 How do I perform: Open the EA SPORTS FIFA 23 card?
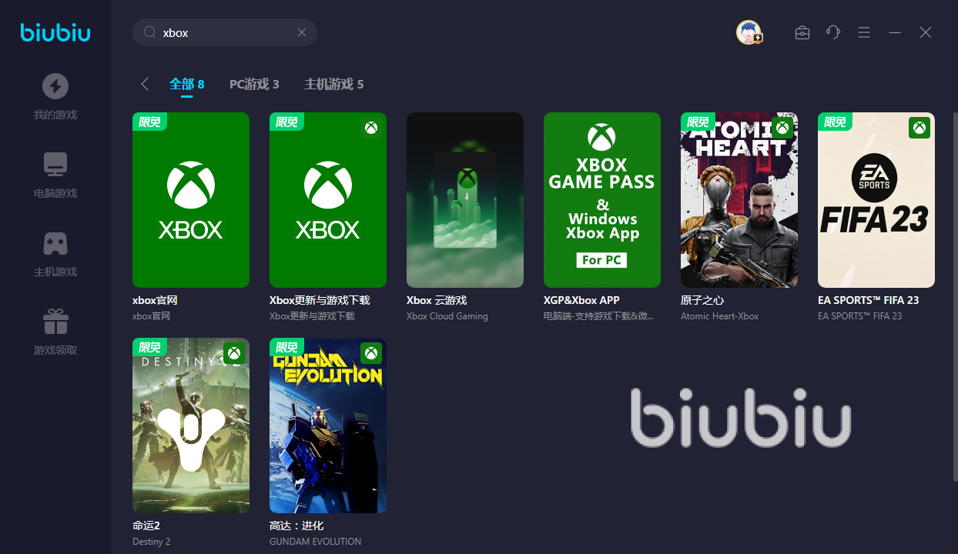[x=876, y=200]
